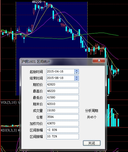Select the 最高价 field showing 46220
This screenshot has height=152, width=128.
(x=63, y=91)
